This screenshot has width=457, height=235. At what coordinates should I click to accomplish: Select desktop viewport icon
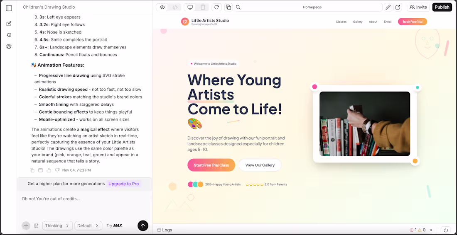click(x=190, y=7)
